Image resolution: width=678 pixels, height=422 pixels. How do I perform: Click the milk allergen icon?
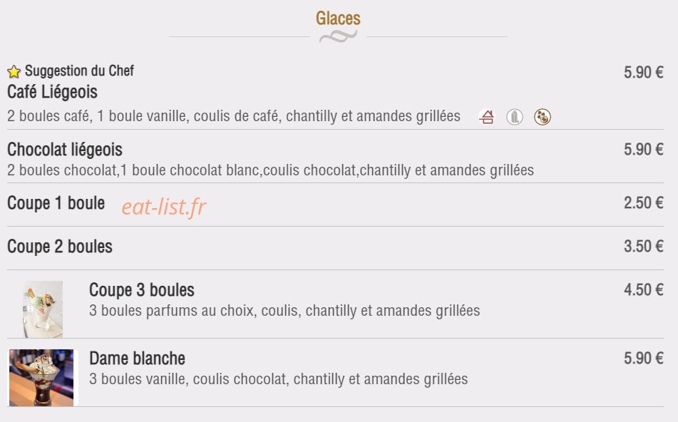[515, 117]
